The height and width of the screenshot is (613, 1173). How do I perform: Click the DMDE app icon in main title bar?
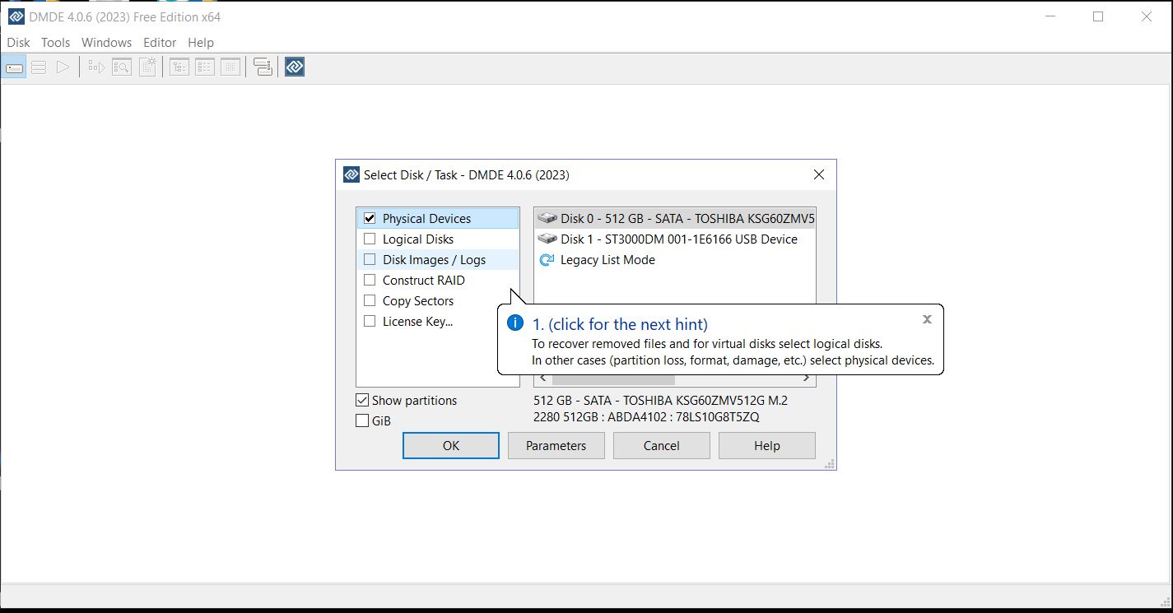(16, 16)
